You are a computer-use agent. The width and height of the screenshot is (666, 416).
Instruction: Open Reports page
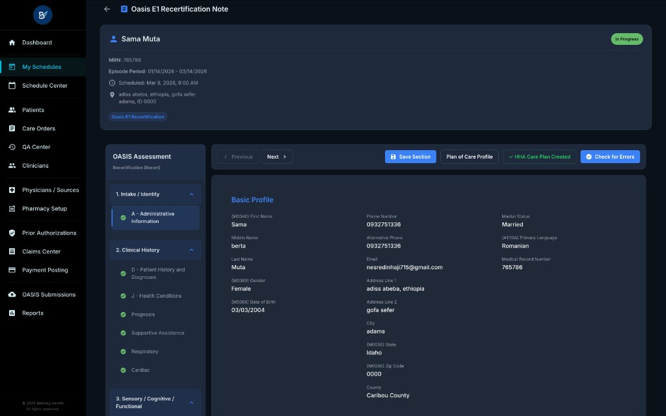pyautogui.click(x=43, y=313)
